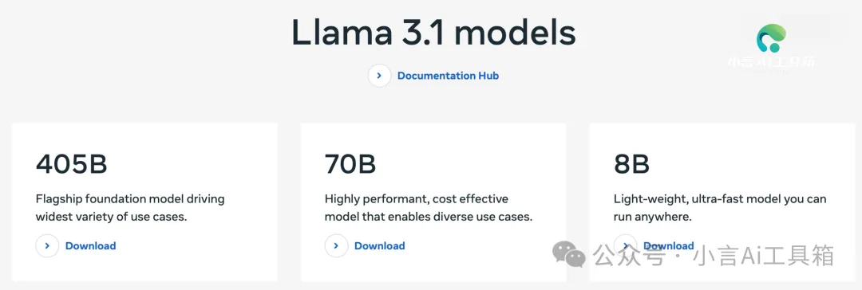Click the Light-weight, ultra-fast model description
This screenshot has width=862, height=290.
click(720, 208)
